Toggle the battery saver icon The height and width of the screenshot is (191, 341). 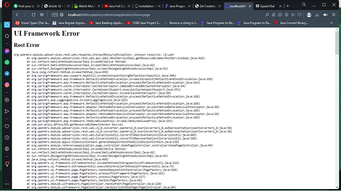click(x=325, y=15)
